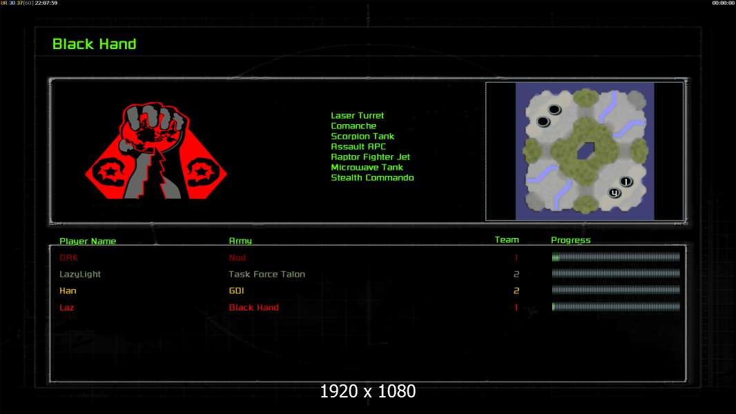Click Black Hand army in Laz row
This screenshot has width=736, height=414.
coord(253,308)
